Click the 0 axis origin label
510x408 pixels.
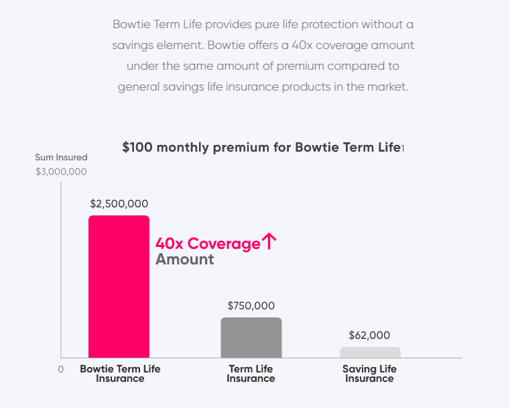60,369
